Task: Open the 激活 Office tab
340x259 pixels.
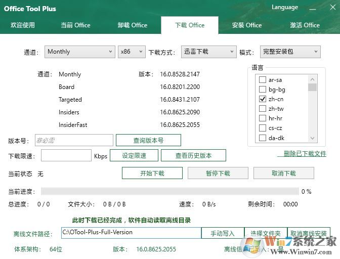Action: pos(305,25)
